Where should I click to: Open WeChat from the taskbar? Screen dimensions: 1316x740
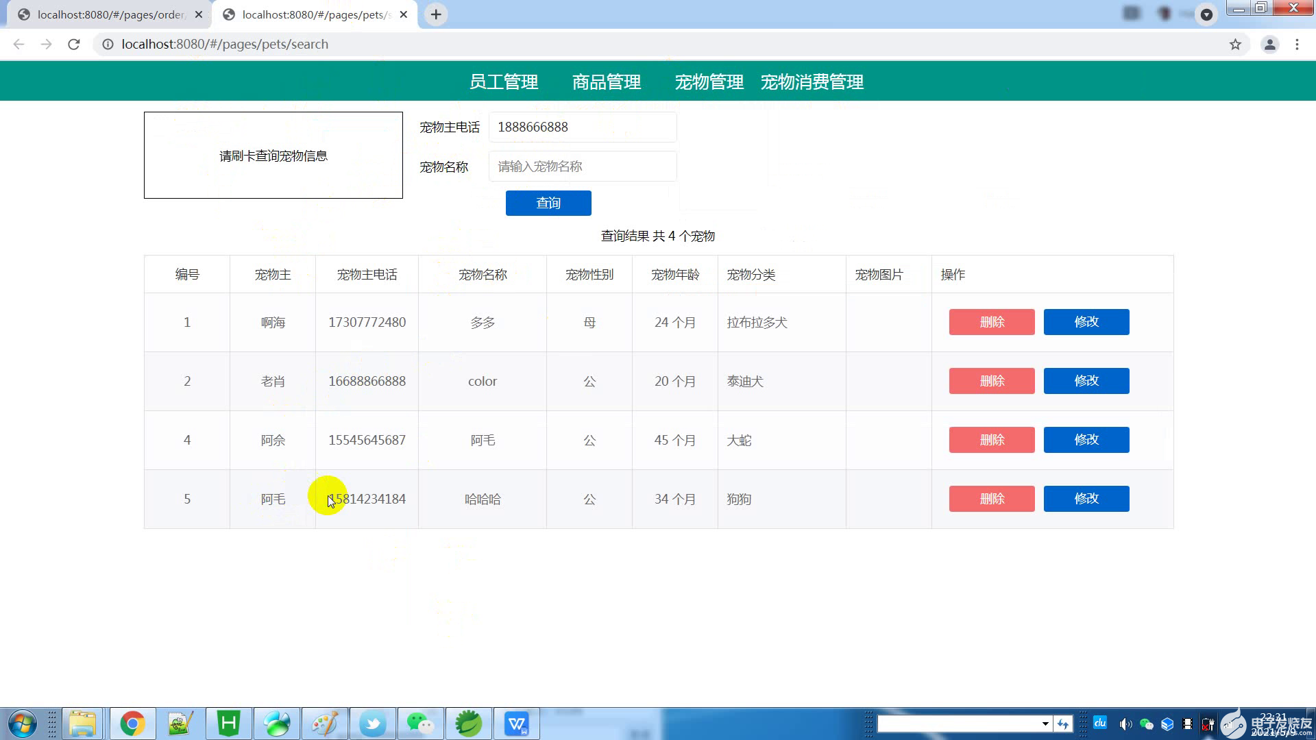point(420,724)
